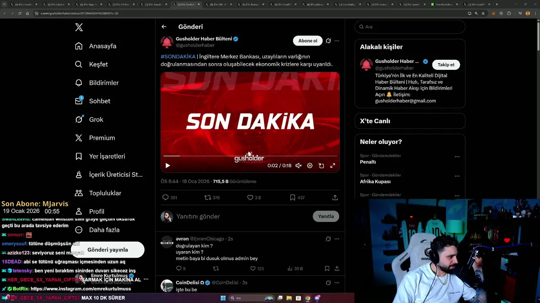The width and height of the screenshot is (540, 303).
Task: Share EvrenChicago's comment
Action: click(x=337, y=268)
